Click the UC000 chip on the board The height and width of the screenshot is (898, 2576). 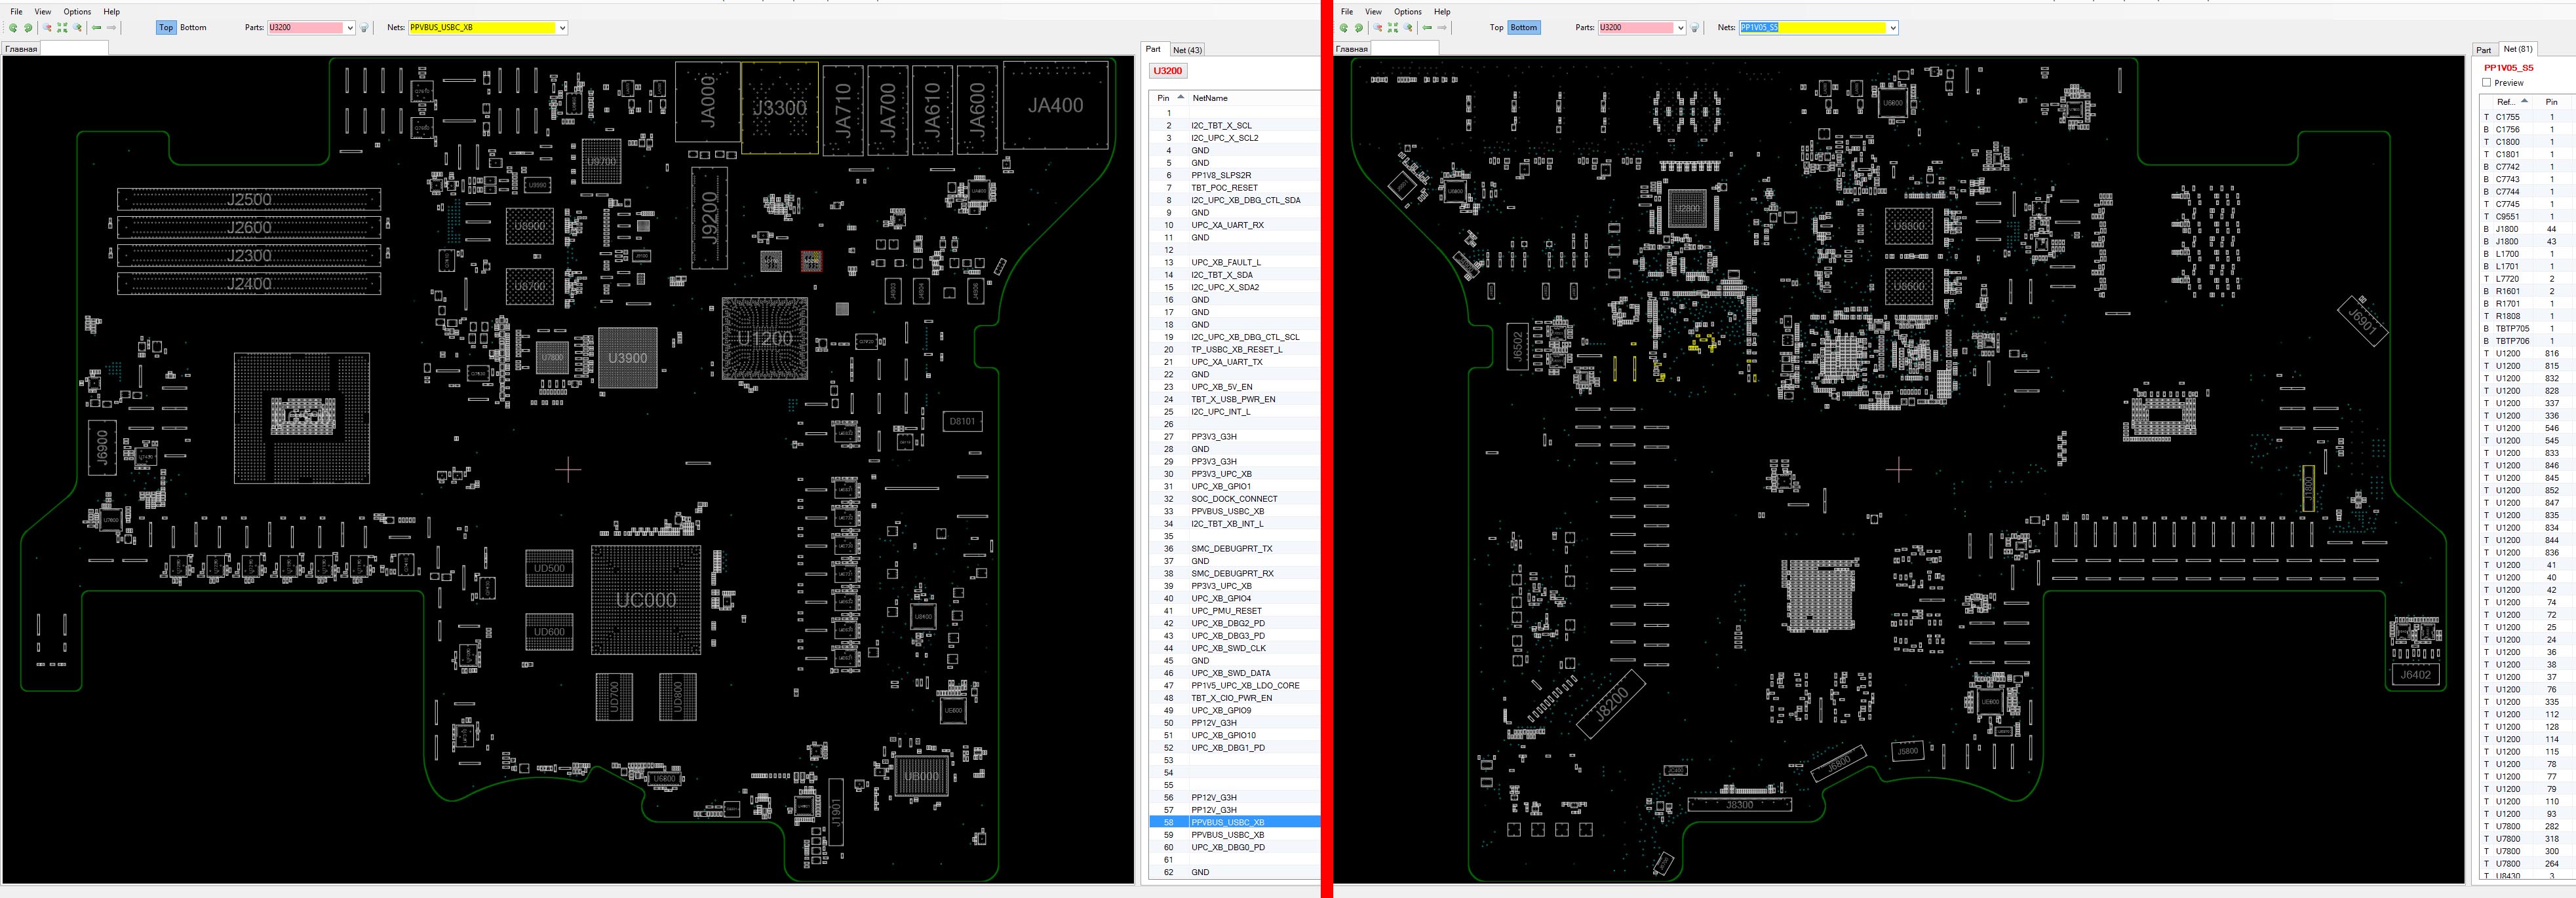click(x=646, y=601)
